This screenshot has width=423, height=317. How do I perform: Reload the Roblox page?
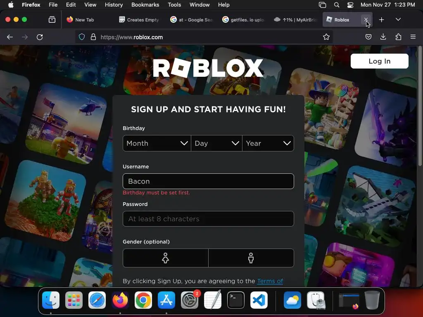pos(40,37)
